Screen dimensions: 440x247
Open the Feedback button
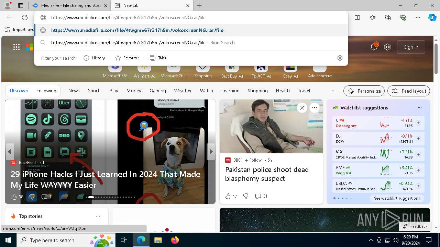pos(415,226)
